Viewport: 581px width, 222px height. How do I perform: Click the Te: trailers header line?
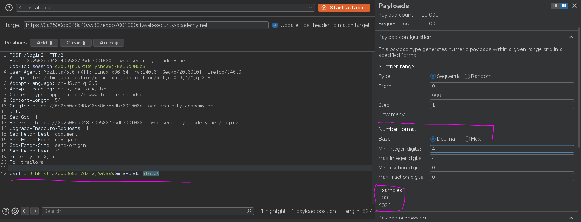(x=27, y=162)
